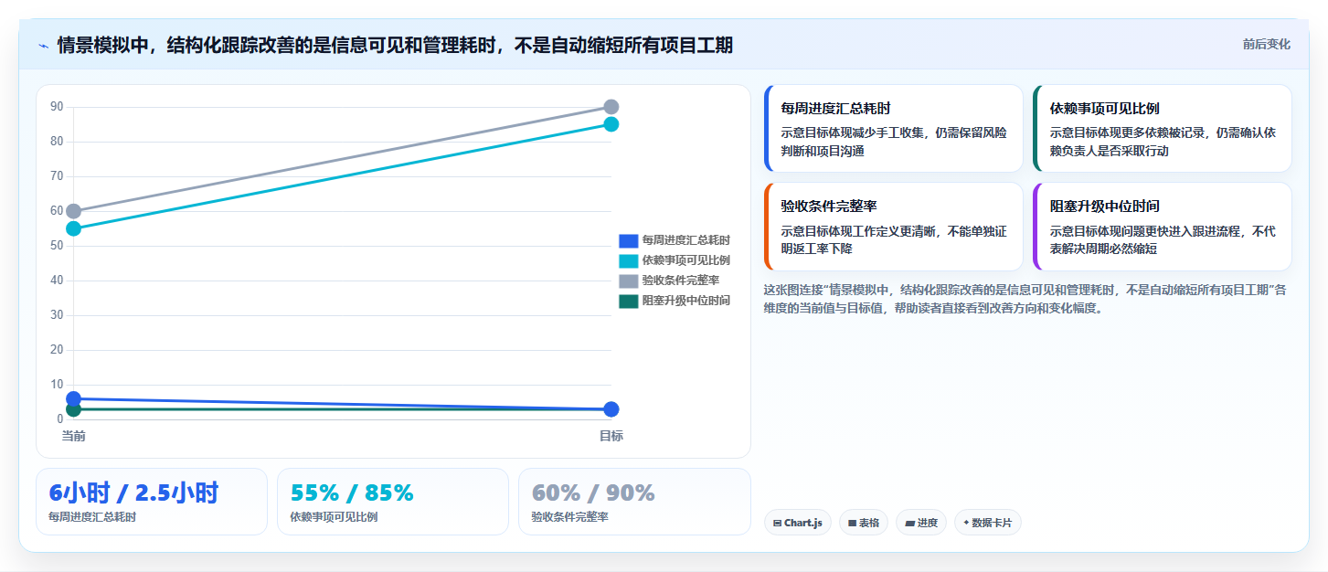
Task: Click the 50 y-axis tick label
Action: pos(57,246)
